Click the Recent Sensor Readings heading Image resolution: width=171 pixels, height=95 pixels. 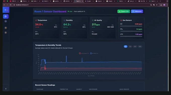coord(45,85)
